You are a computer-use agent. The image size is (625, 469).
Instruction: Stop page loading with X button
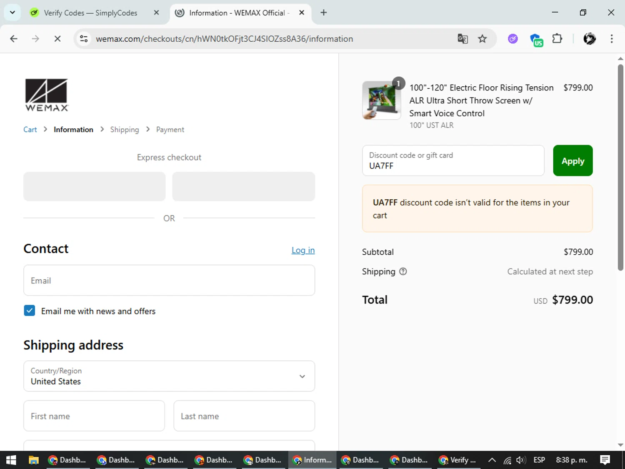57,39
